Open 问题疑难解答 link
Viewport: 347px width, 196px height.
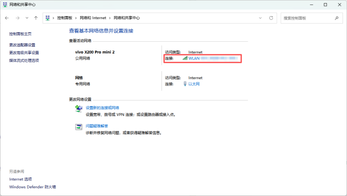tap(97, 126)
